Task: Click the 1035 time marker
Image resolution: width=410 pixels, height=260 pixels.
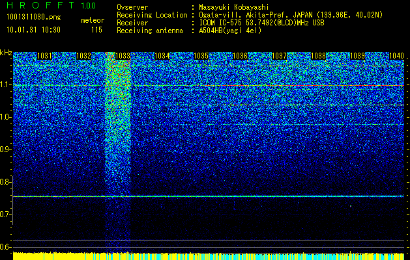Action: [x=201, y=56]
